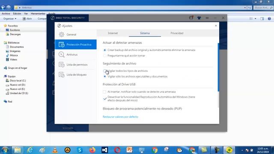Open the view options dropdown arrow in Explorer
The height and width of the screenshot is (154, 274).
click(255, 18)
